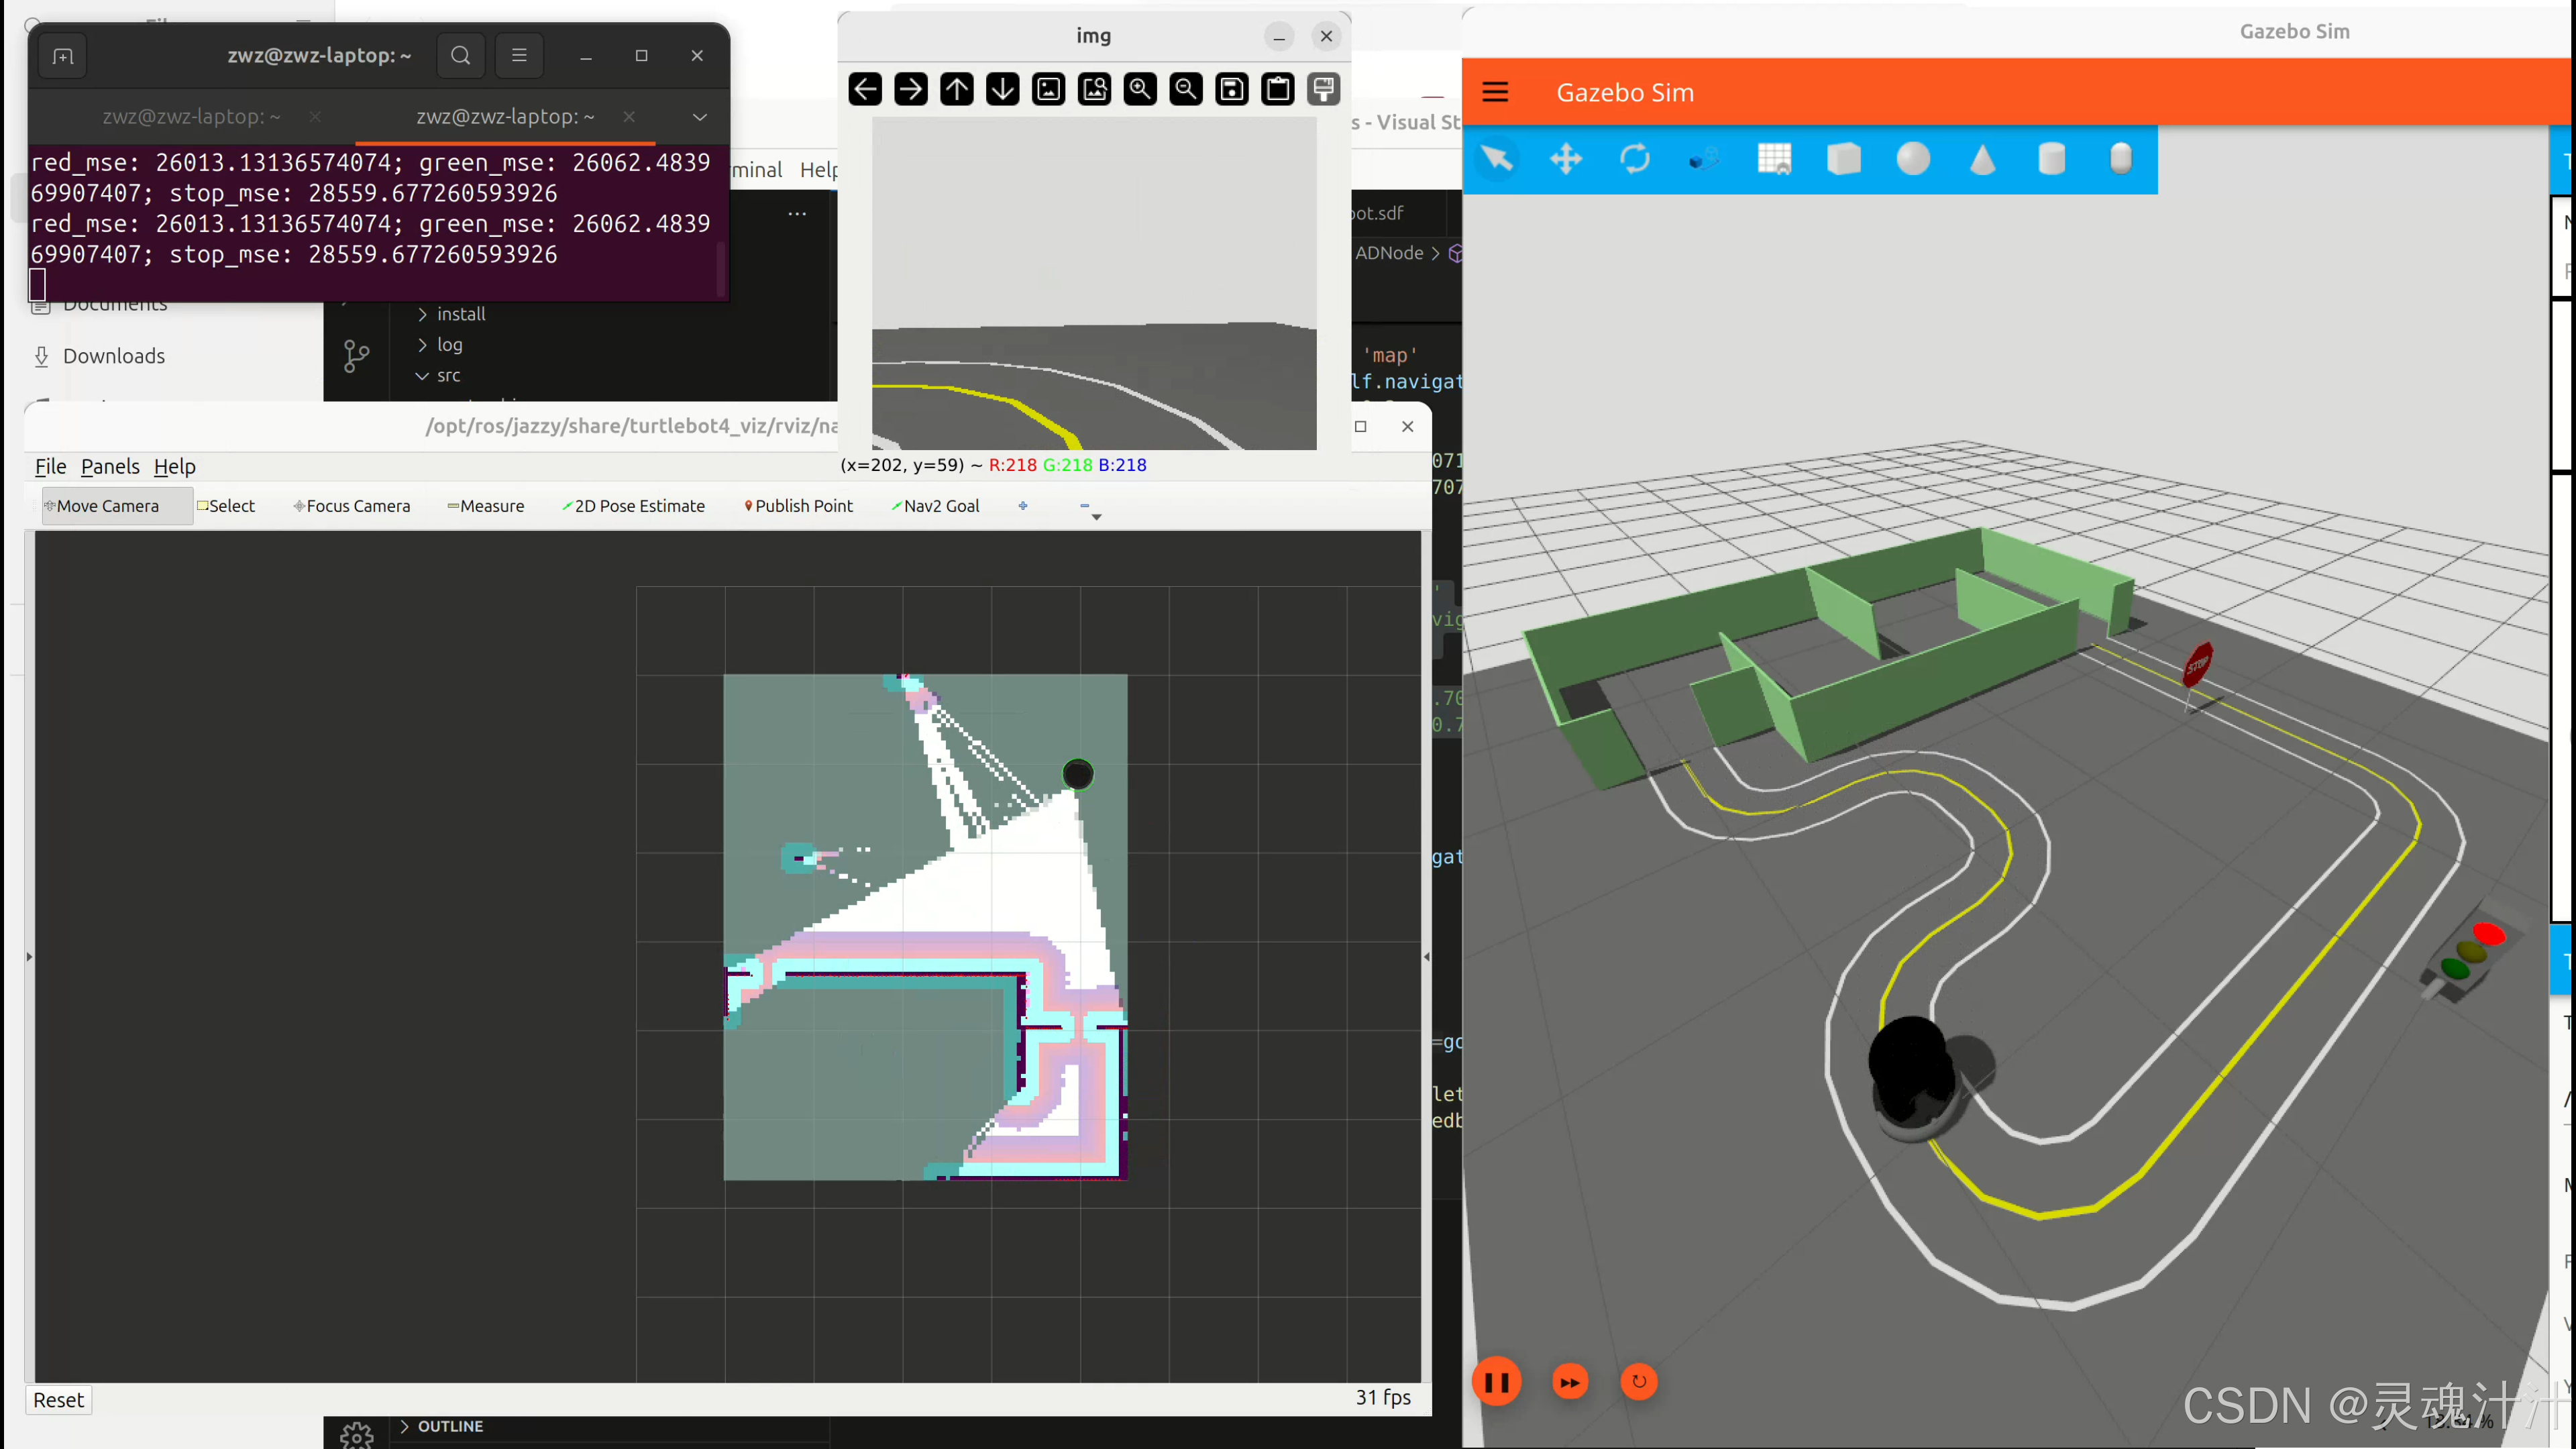2576x1449 pixels.
Task: Click the Reset button in RViz
Action: click(x=58, y=1400)
